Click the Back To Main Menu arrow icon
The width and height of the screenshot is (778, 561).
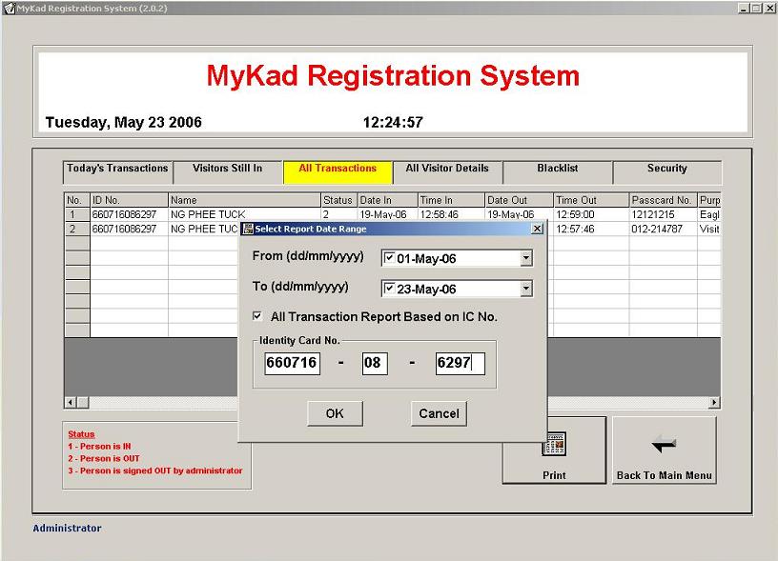[664, 445]
